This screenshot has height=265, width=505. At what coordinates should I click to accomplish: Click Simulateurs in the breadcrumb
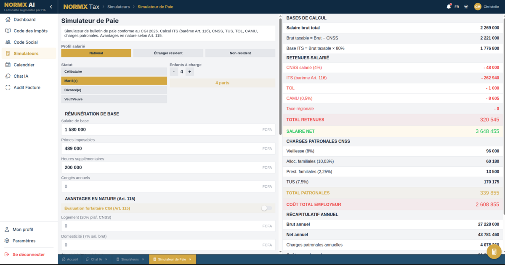pos(118,7)
